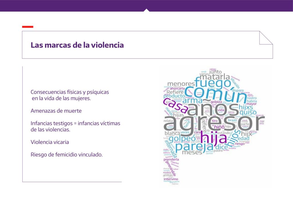Select the line 'Consecuencias físicas y psíquicas'
Screen dimensions: 293x207
pos(70,92)
